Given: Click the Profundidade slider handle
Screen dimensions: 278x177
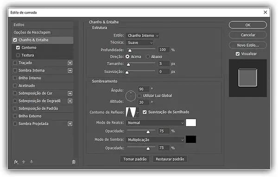Looking at the screenshot, I should click(x=130, y=50).
